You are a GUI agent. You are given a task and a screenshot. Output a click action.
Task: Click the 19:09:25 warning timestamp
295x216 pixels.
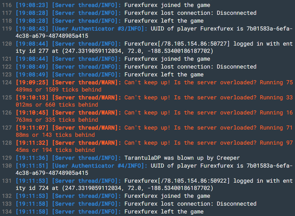(32, 82)
